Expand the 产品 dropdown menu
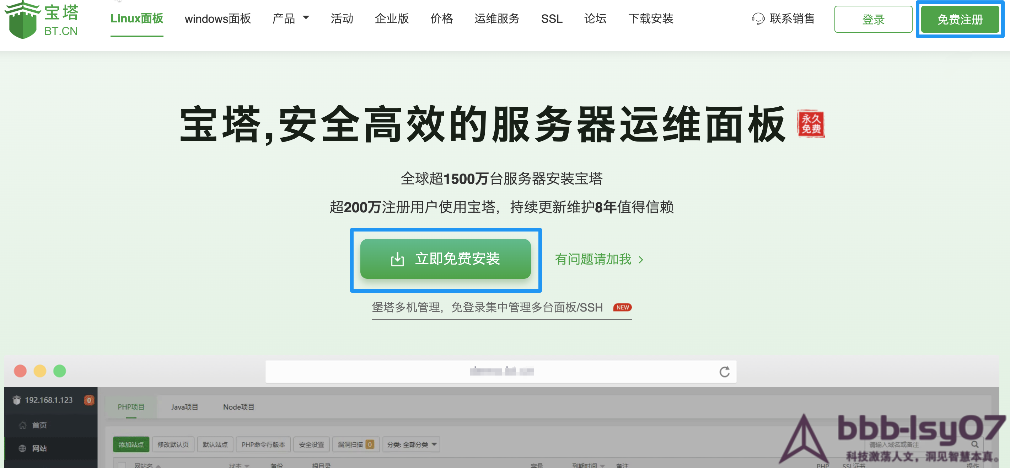 (291, 18)
